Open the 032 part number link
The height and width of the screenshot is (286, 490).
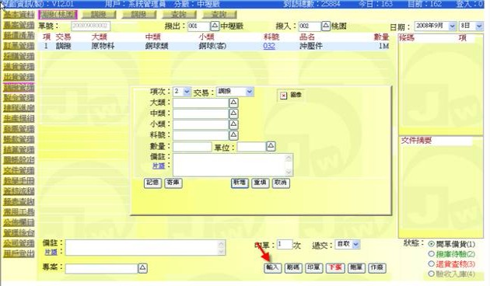click(269, 46)
